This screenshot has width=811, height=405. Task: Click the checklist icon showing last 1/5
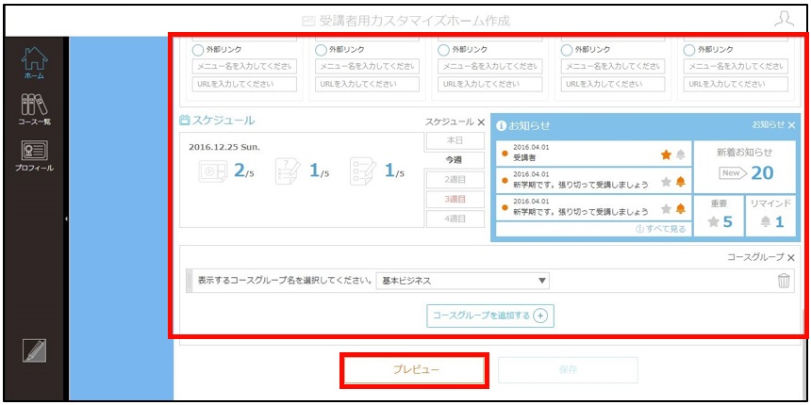(x=363, y=171)
